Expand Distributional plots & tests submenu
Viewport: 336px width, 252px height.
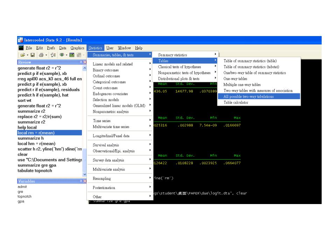[185, 79]
